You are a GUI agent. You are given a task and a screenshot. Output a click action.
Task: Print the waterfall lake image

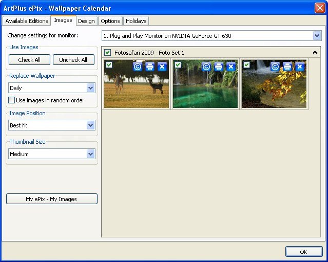tap(219, 67)
